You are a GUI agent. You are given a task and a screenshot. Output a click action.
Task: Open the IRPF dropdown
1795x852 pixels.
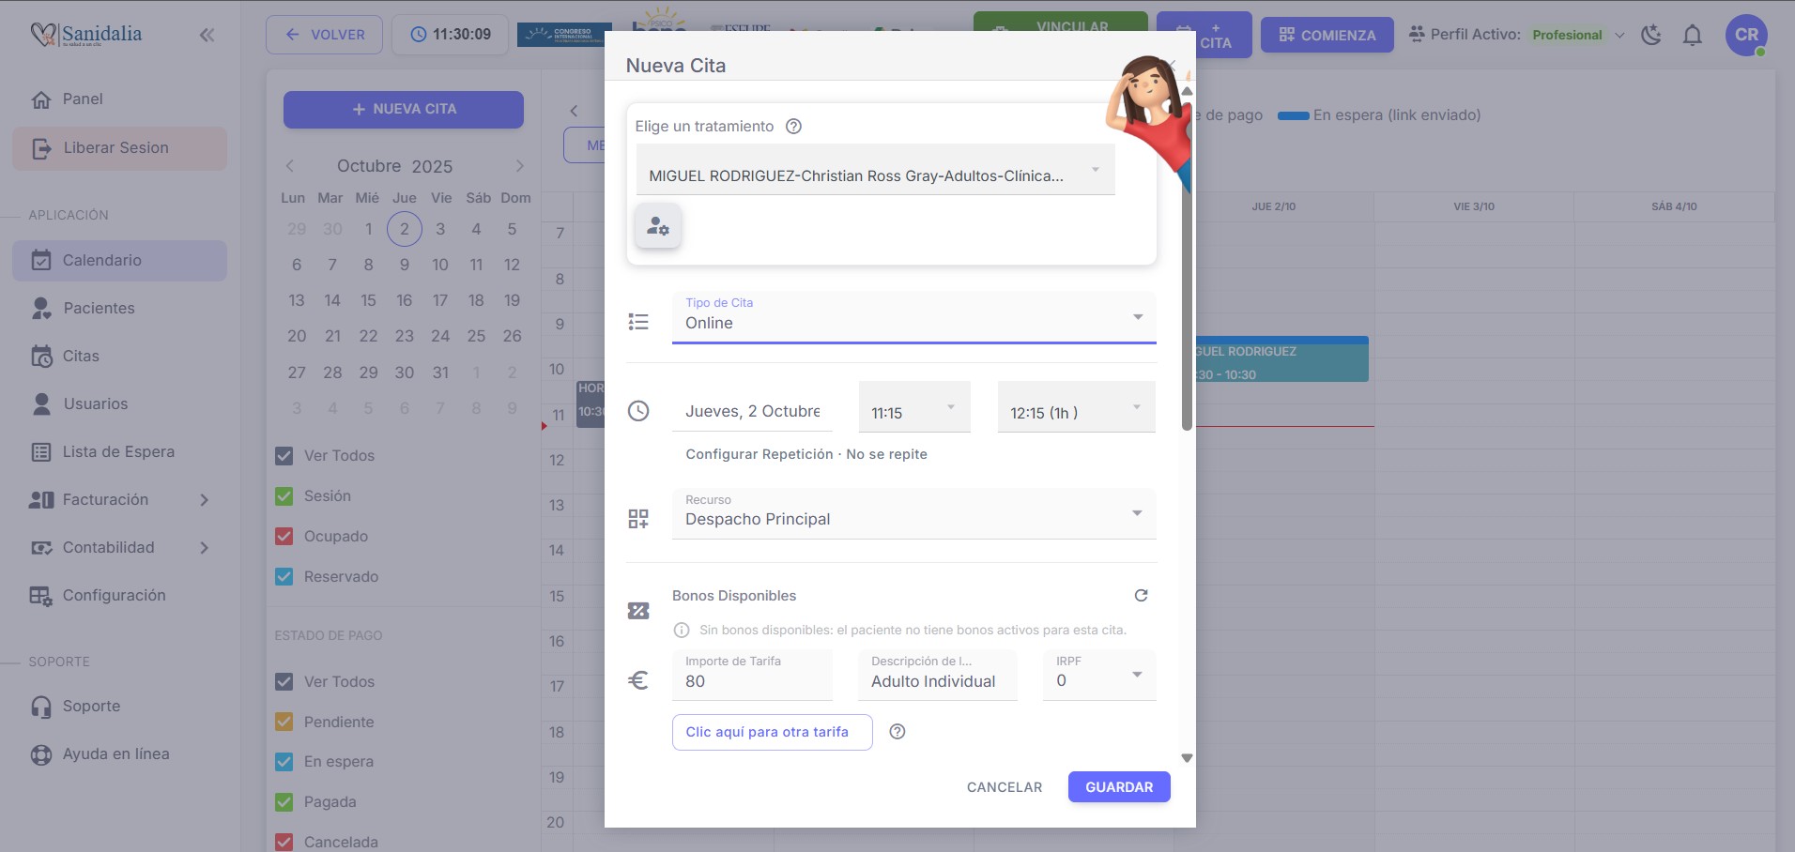click(1098, 676)
